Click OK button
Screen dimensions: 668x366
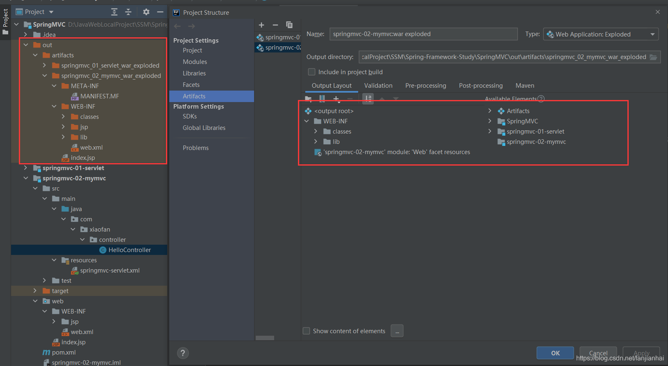click(x=555, y=353)
